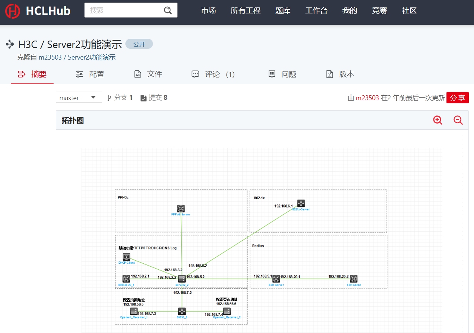Click the 192.168.56.6 address label
This screenshot has height=333, width=474.
coord(226,304)
